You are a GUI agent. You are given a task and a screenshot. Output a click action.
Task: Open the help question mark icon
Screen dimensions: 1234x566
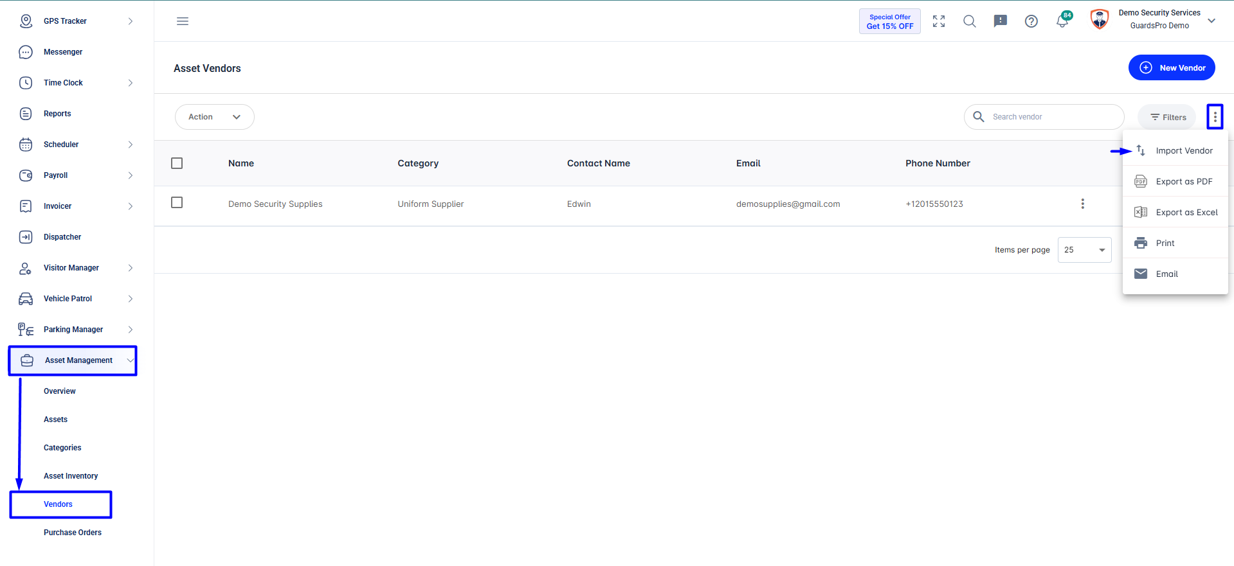coord(1031,21)
